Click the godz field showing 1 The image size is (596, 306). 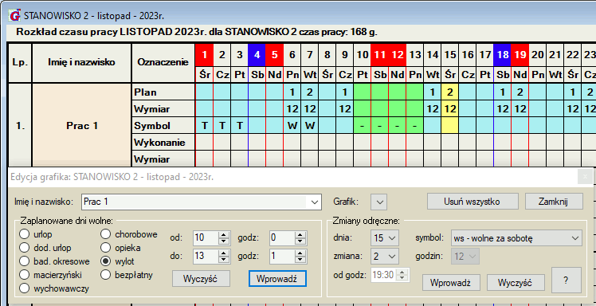coord(282,257)
